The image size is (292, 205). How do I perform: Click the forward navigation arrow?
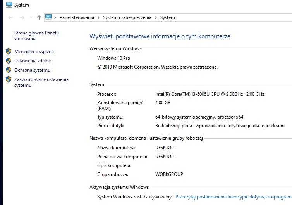pyautogui.click(x=22, y=17)
